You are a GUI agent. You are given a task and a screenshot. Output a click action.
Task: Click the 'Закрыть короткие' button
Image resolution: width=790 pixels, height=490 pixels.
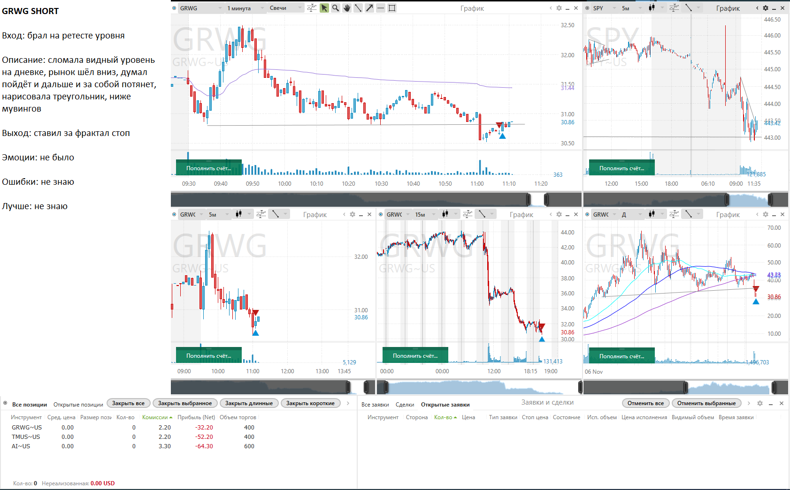pos(310,403)
